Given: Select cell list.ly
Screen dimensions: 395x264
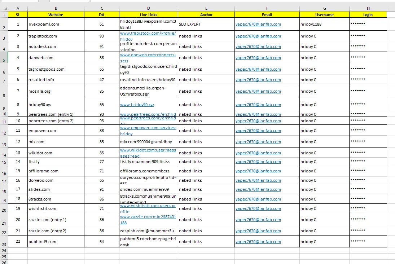Looking at the screenshot, I should [56, 162].
